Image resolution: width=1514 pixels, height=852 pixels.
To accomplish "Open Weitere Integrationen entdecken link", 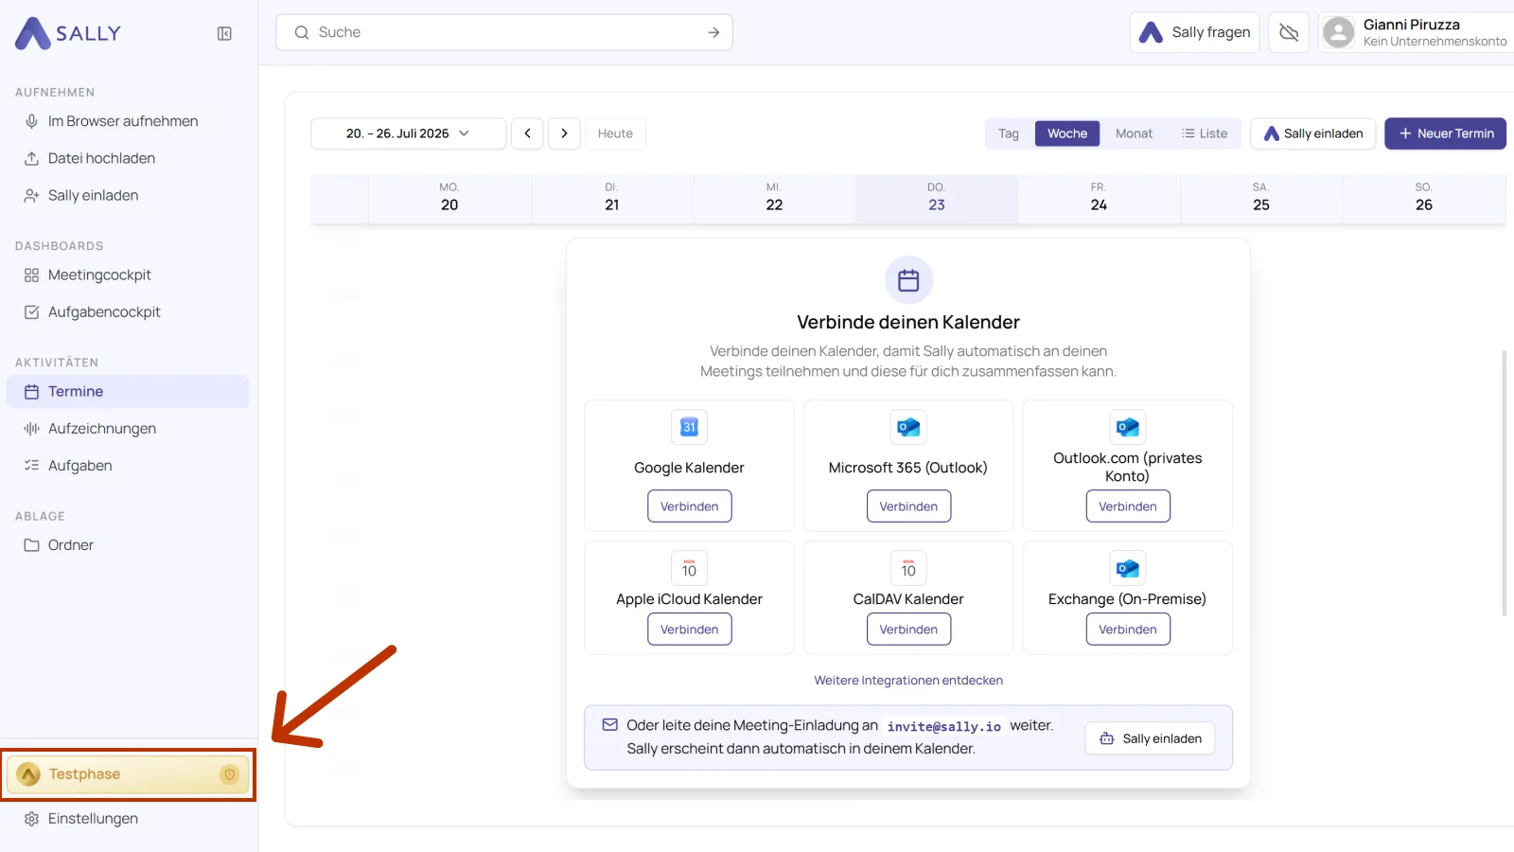I will pyautogui.click(x=908, y=681).
